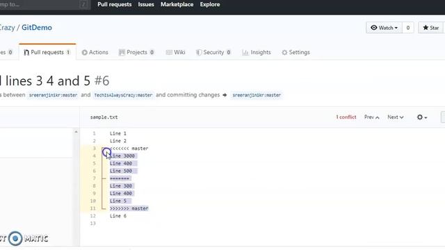The height and width of the screenshot is (250, 445).
Task: Open Explore in top navigation
Action: (x=210, y=4)
